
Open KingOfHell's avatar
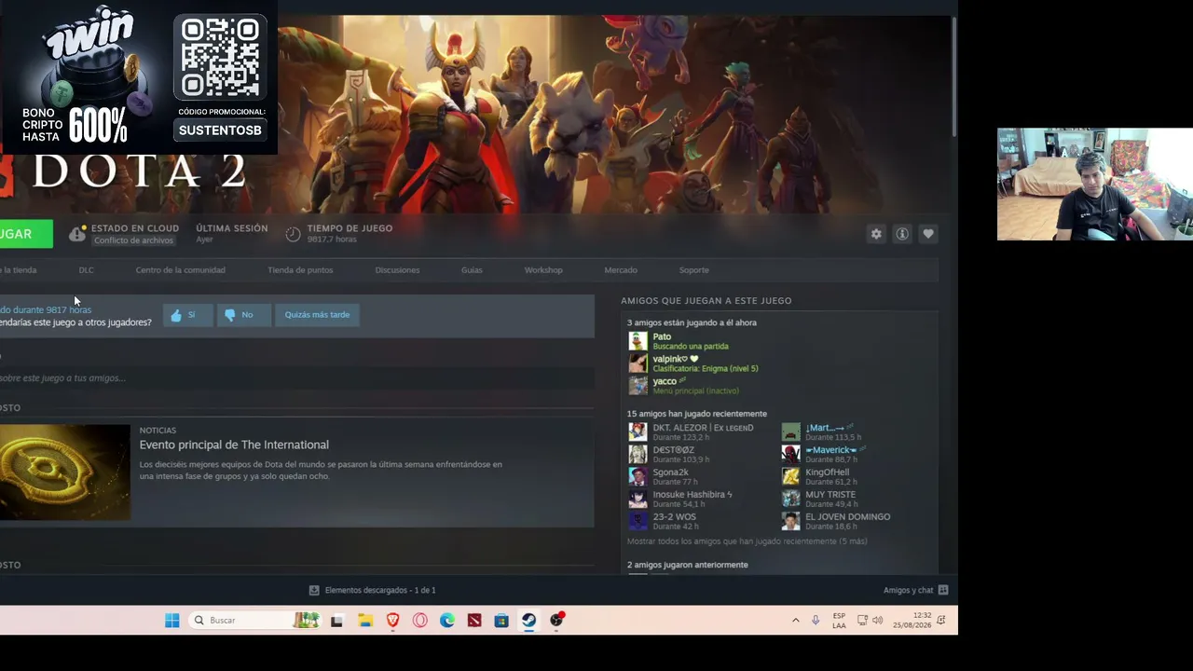pos(790,476)
